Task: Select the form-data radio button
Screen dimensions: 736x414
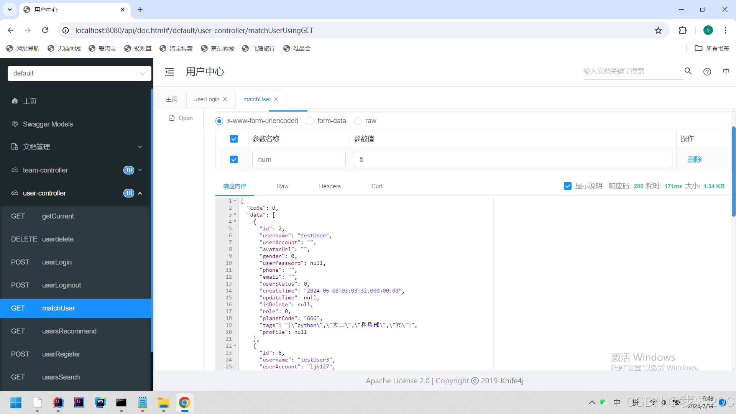Action: [310, 121]
